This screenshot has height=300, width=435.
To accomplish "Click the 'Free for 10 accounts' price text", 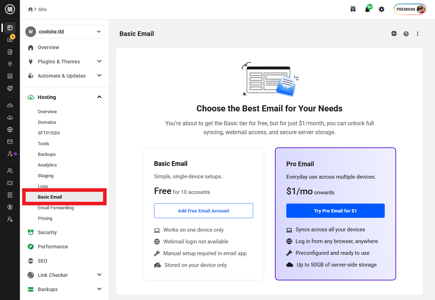I will point(182,191).
